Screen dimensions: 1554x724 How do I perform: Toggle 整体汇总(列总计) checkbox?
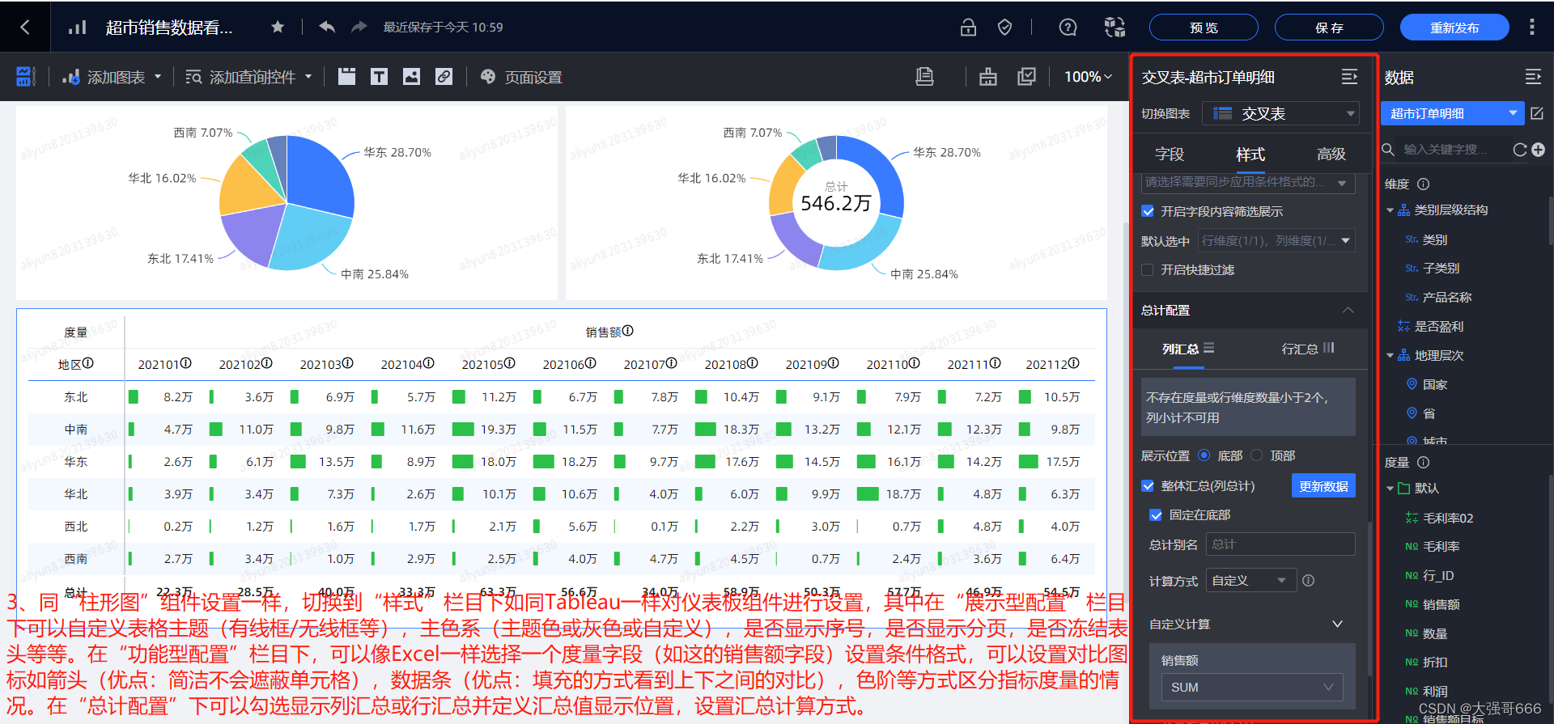tap(1148, 485)
